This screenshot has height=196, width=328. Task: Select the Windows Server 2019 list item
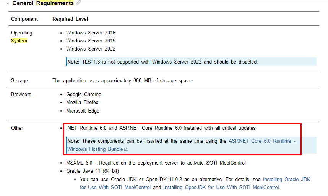click(91, 41)
